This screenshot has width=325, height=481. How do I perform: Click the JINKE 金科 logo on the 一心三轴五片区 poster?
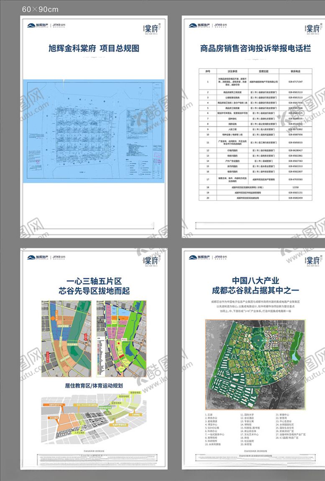click(59, 257)
